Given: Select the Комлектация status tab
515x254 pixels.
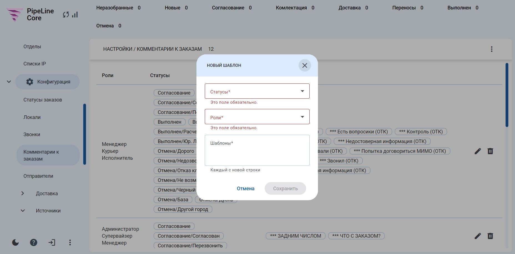Looking at the screenshot, I should click(x=295, y=8).
